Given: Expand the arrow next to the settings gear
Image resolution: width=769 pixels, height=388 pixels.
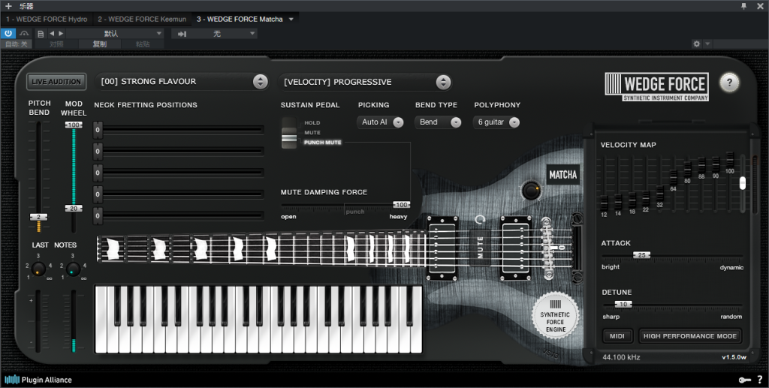Looking at the screenshot, I should pyautogui.click(x=707, y=44).
